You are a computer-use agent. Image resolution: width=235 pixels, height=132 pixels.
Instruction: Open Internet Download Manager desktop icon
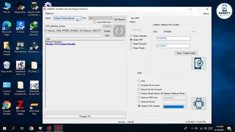(34, 29)
